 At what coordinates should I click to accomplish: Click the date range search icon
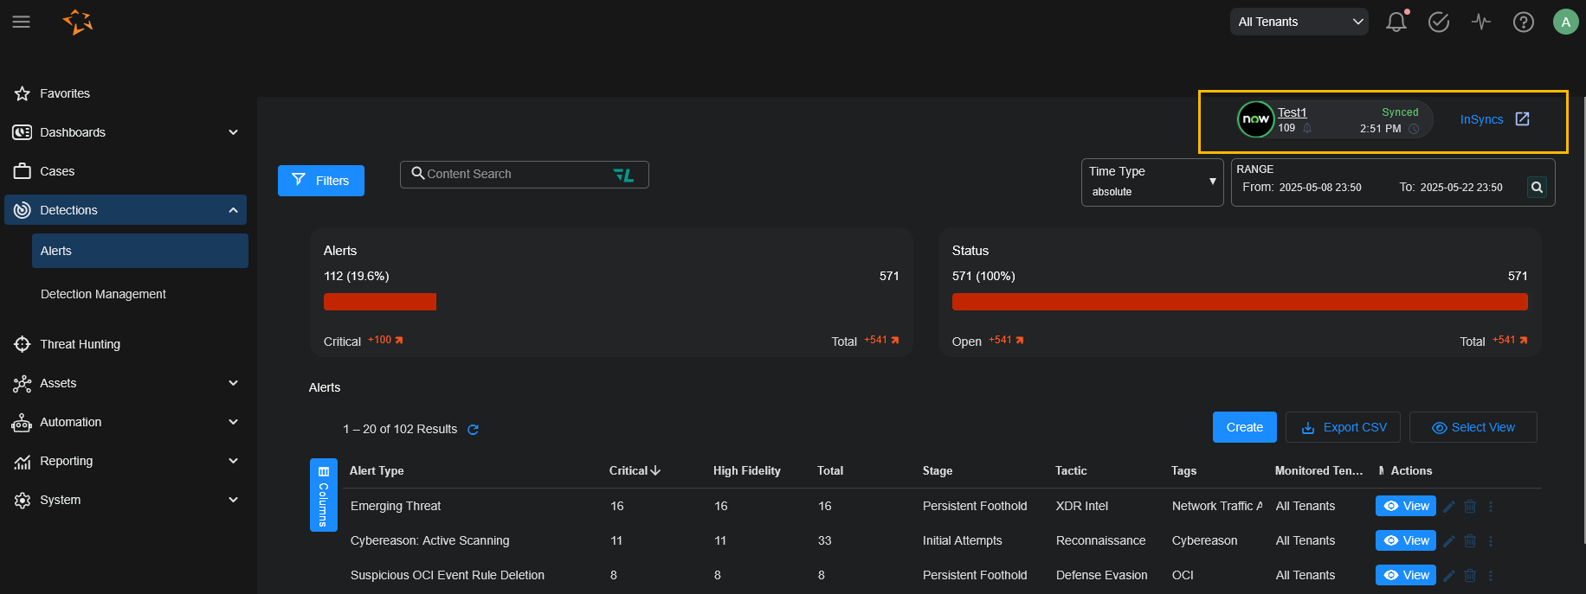pyautogui.click(x=1537, y=187)
